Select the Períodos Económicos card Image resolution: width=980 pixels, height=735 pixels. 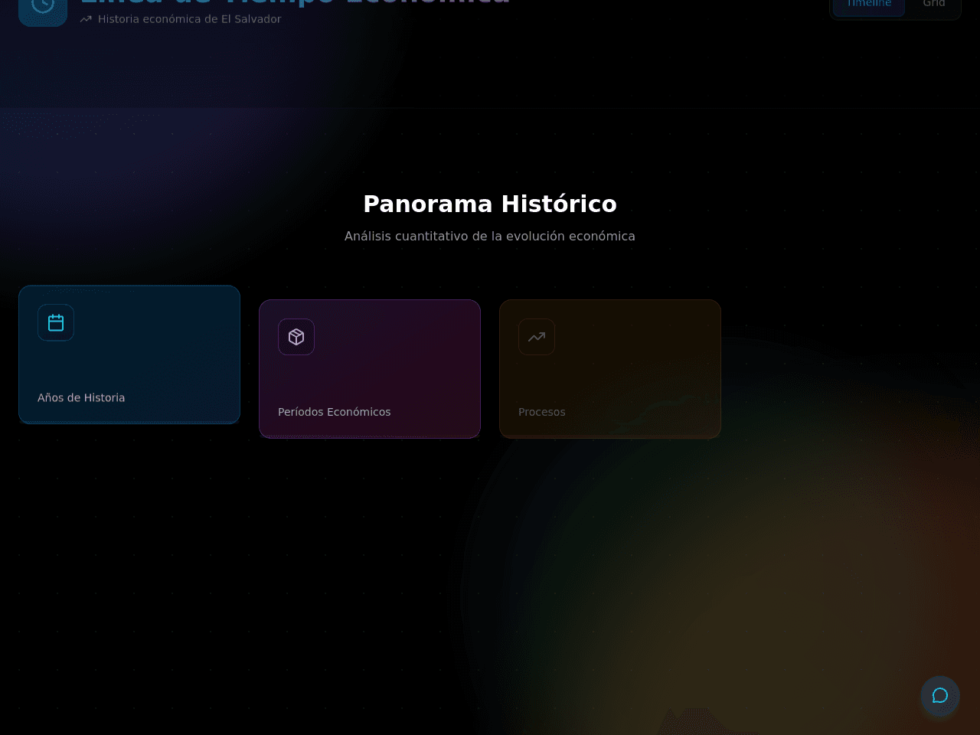tap(370, 369)
